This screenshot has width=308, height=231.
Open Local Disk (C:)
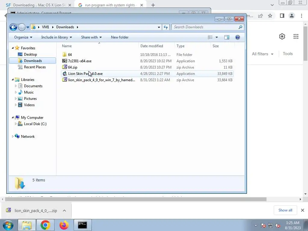click(35, 124)
